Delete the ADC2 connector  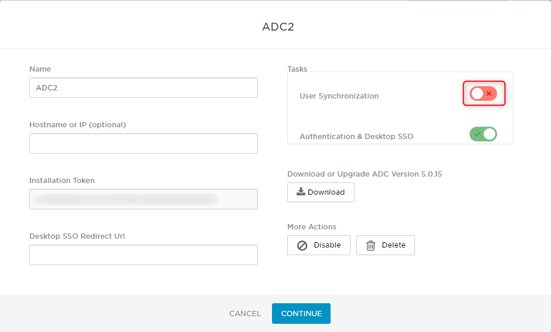386,245
